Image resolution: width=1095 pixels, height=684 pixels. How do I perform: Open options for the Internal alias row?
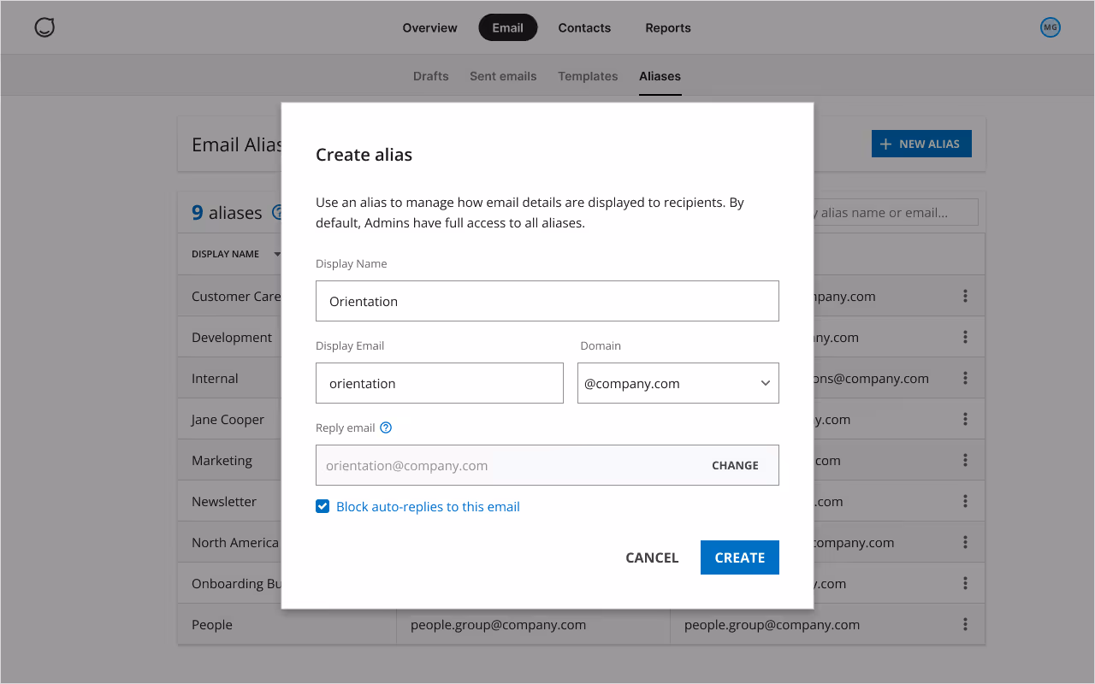[x=965, y=377]
